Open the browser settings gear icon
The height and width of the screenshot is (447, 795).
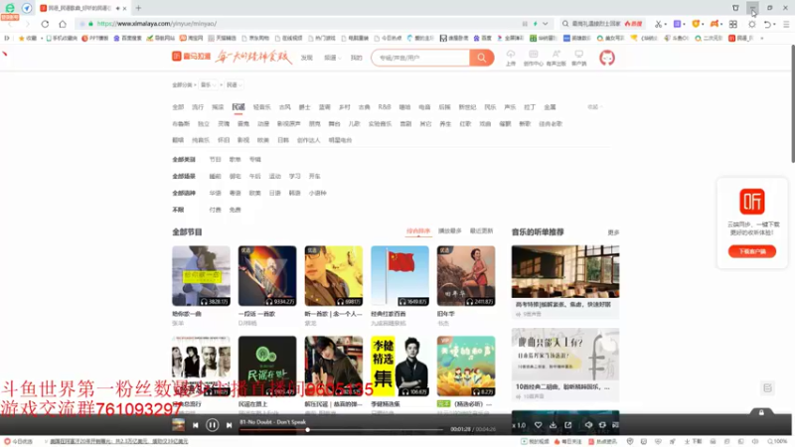pos(752,24)
